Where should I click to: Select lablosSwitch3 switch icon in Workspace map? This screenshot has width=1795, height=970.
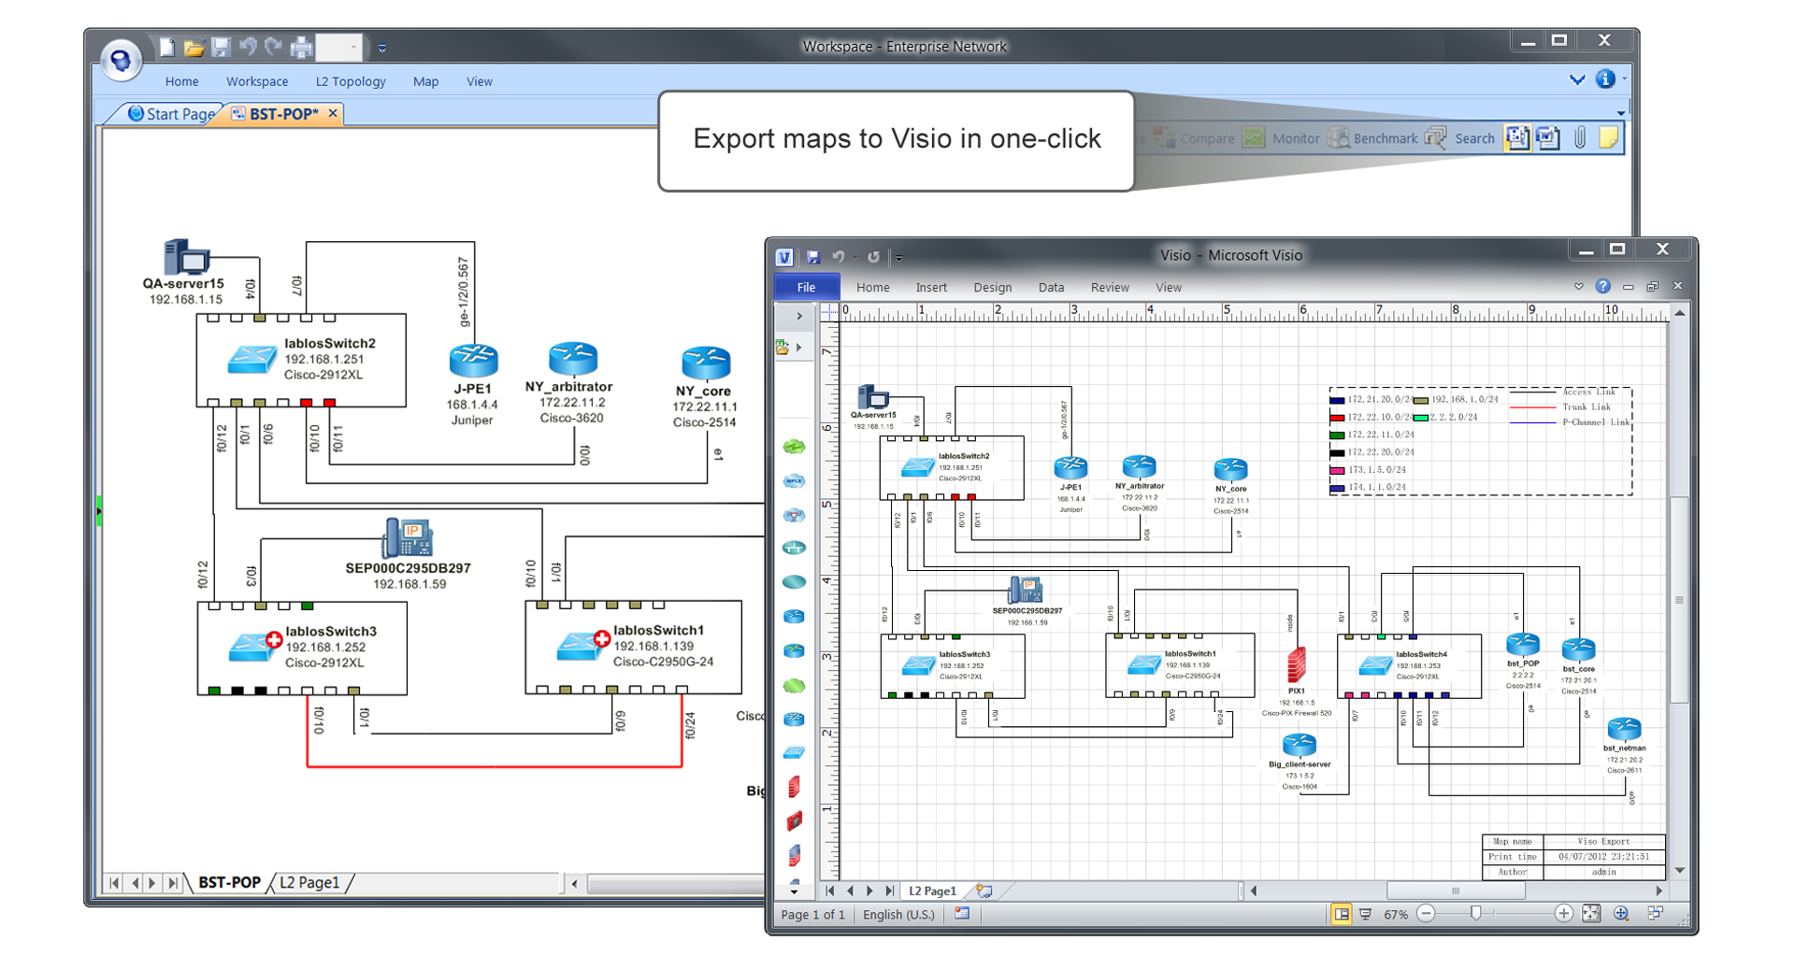point(254,647)
